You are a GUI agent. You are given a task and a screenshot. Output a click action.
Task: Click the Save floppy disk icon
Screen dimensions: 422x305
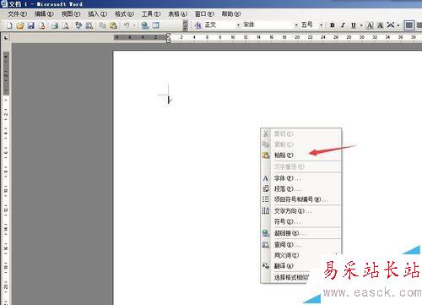pyautogui.click(x=31, y=25)
